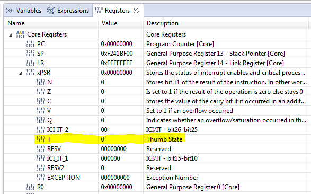
Task: Select the SP value 0xF241BF00 cell
Action: click(x=121, y=54)
